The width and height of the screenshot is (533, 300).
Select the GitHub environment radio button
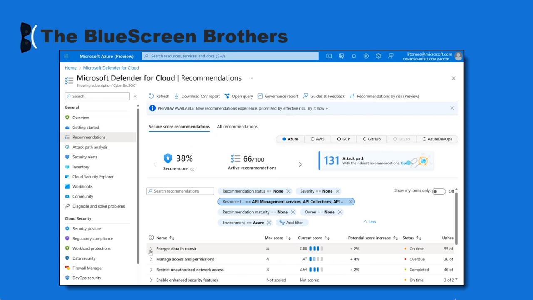[364, 139]
